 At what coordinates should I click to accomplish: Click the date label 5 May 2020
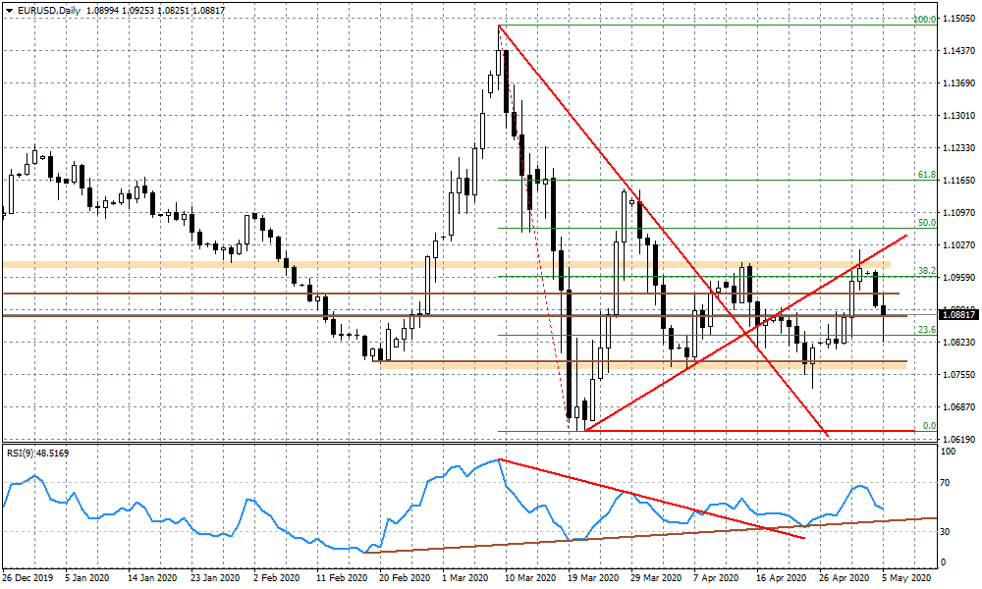pyautogui.click(x=905, y=578)
